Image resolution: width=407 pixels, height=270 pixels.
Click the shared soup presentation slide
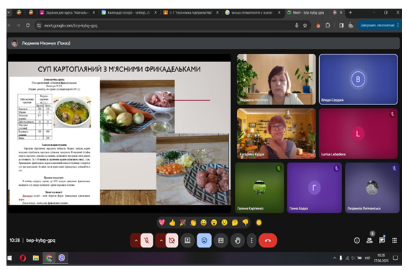tap(120, 133)
